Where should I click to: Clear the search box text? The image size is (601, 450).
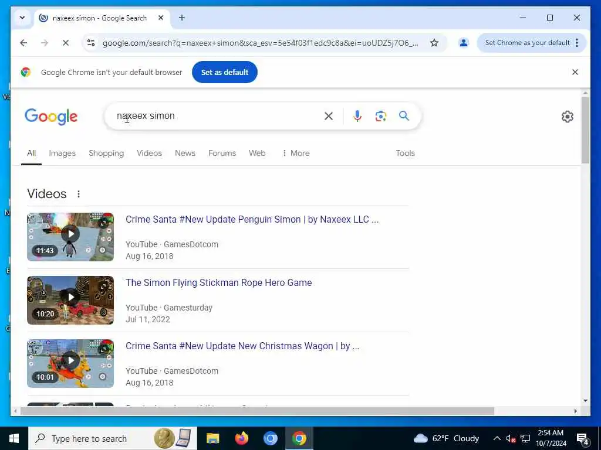tap(329, 116)
